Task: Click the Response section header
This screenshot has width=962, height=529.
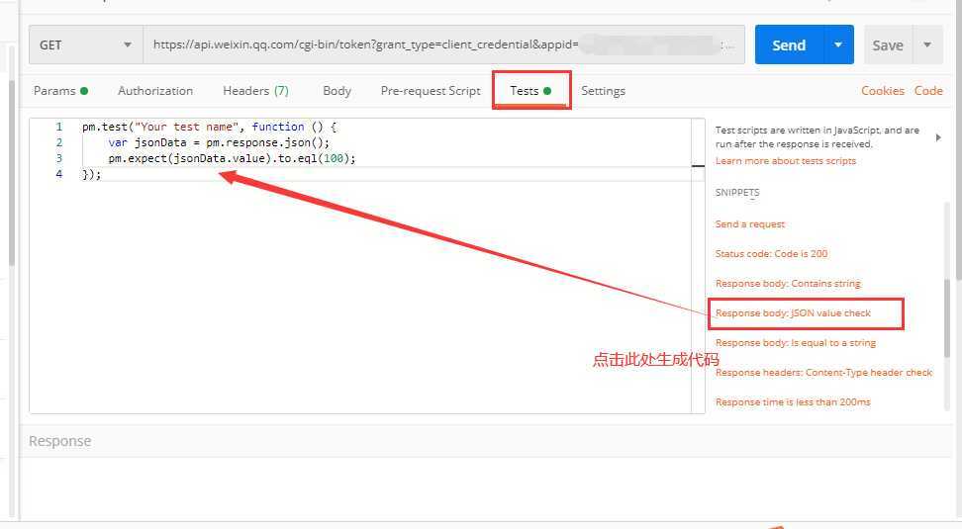Action: click(x=60, y=441)
